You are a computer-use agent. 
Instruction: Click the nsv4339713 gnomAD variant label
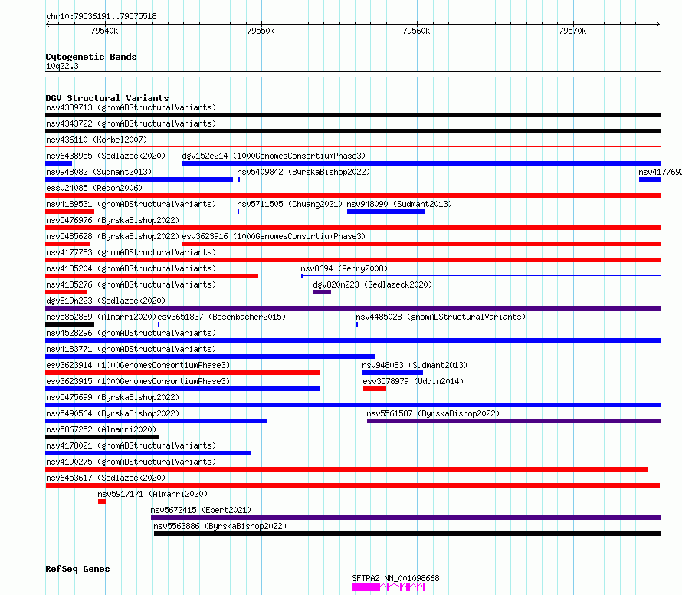click(131, 107)
